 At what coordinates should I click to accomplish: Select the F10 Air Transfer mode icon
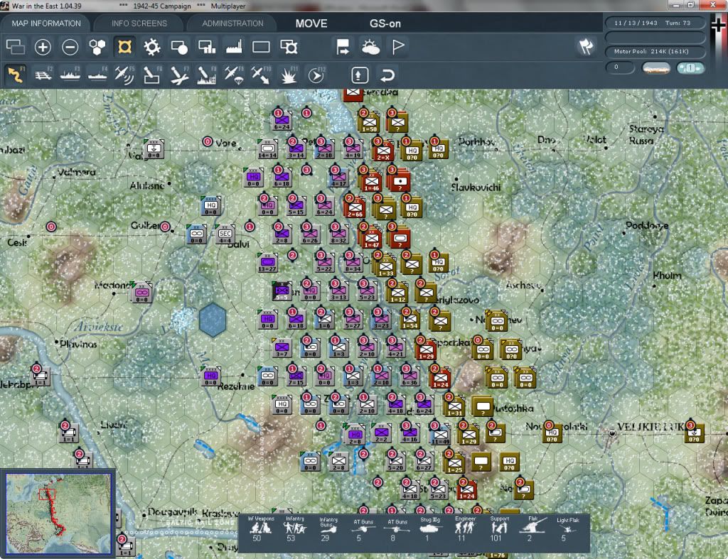[x=261, y=75]
